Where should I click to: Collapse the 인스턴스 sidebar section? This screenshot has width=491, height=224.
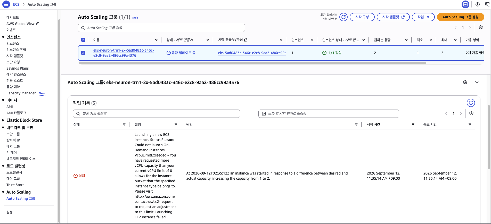3,37
